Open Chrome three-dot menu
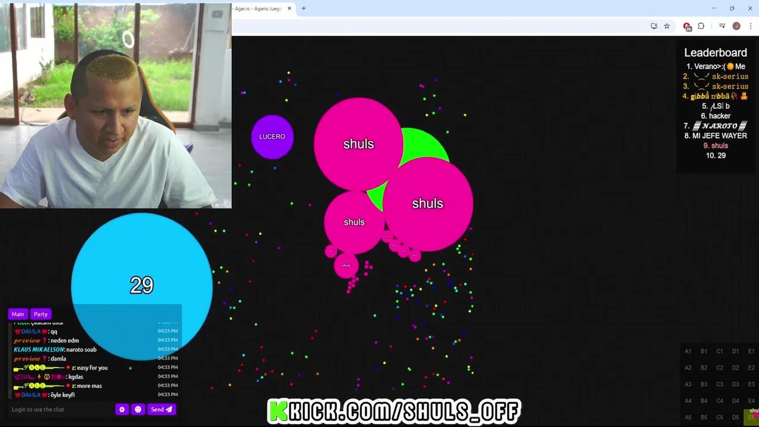The height and width of the screenshot is (427, 759). (x=751, y=26)
